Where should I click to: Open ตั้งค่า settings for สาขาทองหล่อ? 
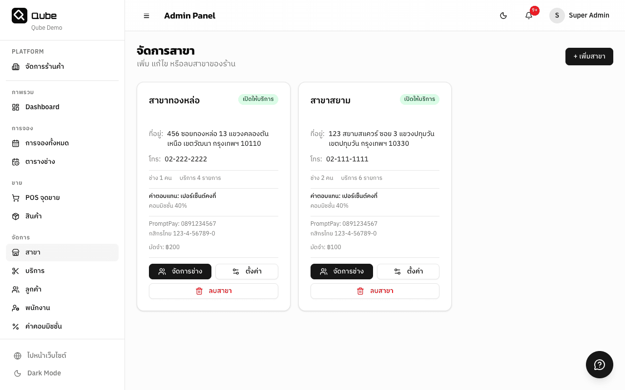coord(247,272)
